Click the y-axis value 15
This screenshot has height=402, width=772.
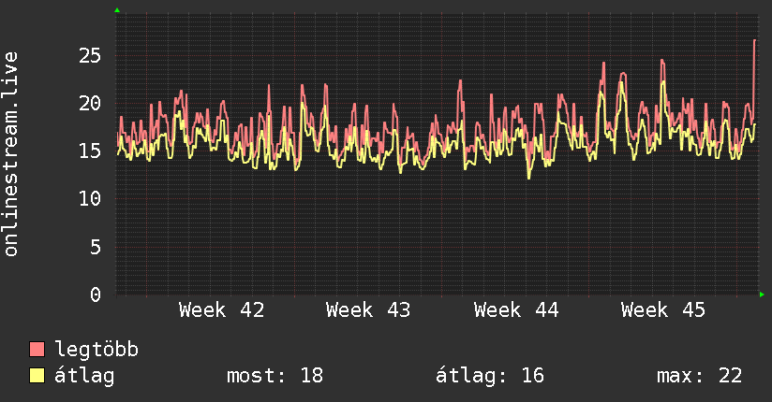(x=90, y=151)
